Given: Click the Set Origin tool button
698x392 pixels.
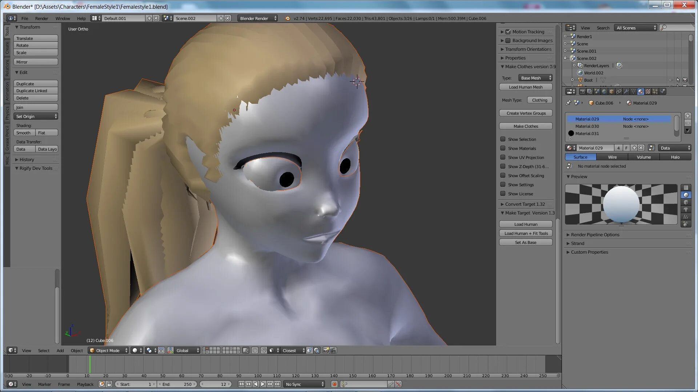Looking at the screenshot, I should pyautogui.click(x=36, y=116).
